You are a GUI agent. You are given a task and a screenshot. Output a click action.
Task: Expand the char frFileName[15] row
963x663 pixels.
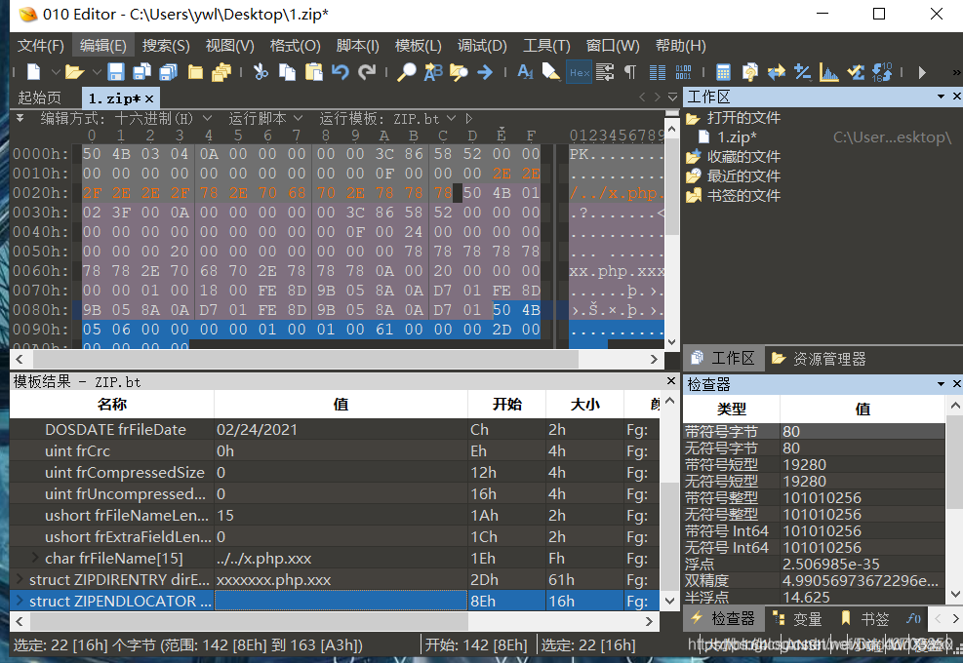tap(36, 558)
